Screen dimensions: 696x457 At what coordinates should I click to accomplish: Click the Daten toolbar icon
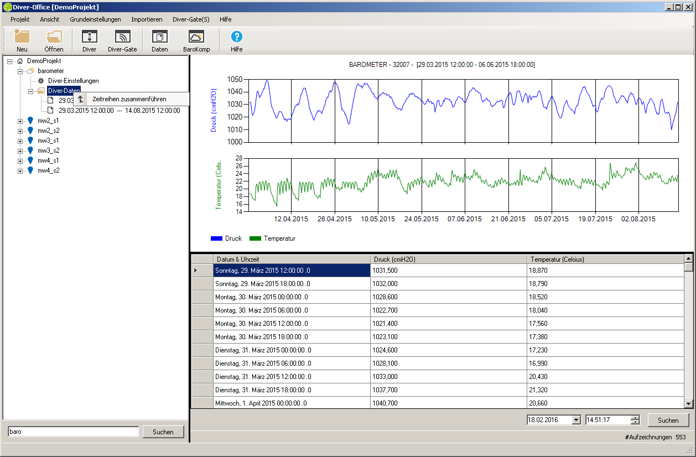pos(159,40)
